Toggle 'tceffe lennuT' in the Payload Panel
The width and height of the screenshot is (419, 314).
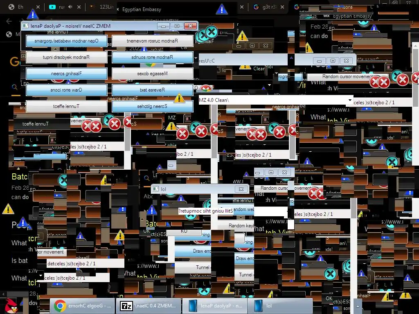pyautogui.click(x=67, y=106)
